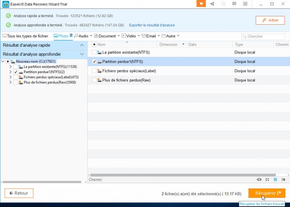The width and height of the screenshot is (290, 207).
Task: Click the Photo filter funnel icon
Action: click(71, 35)
